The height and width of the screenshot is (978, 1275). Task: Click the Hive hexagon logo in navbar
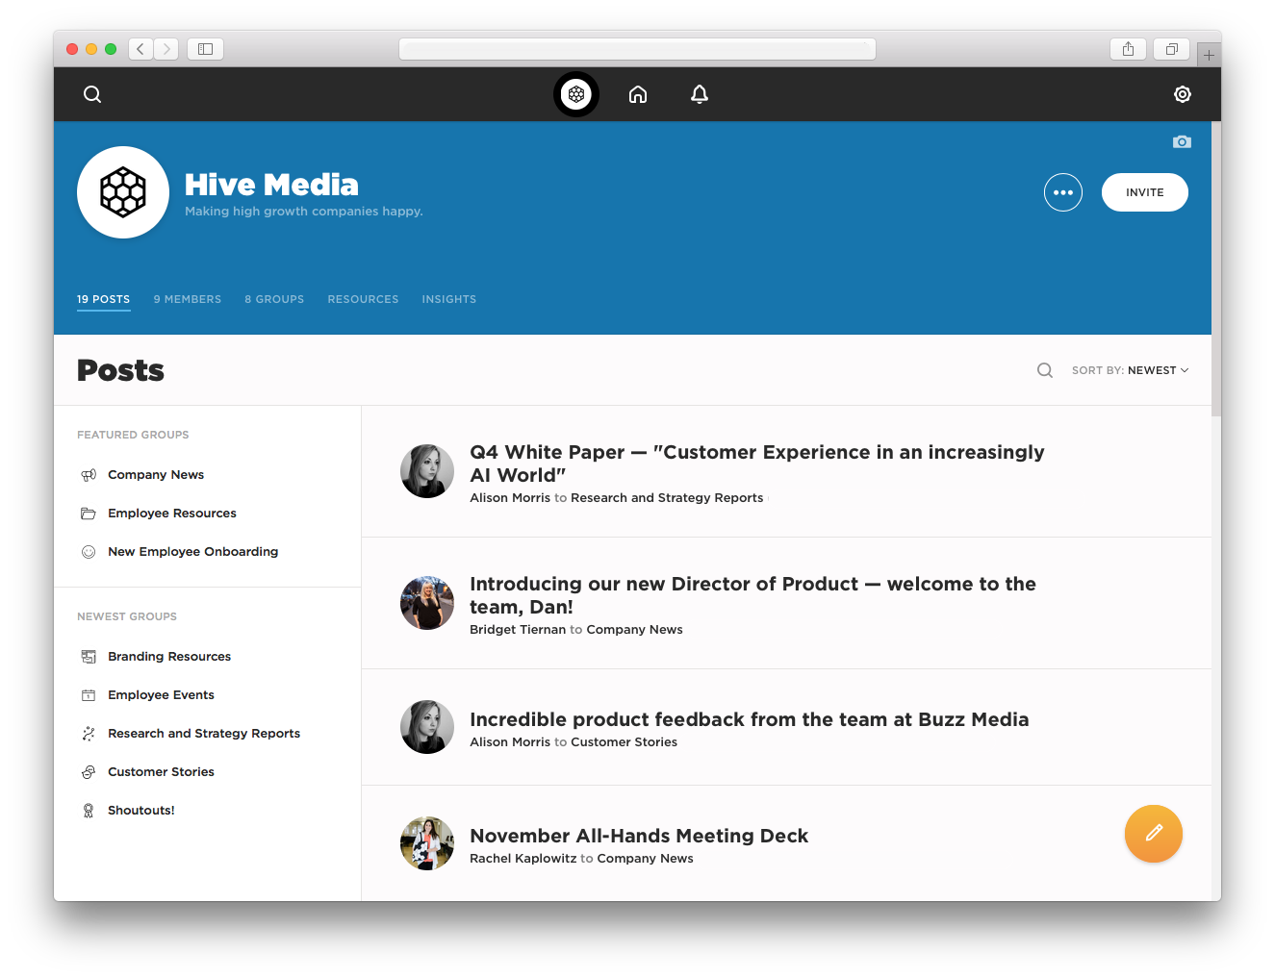(x=576, y=94)
